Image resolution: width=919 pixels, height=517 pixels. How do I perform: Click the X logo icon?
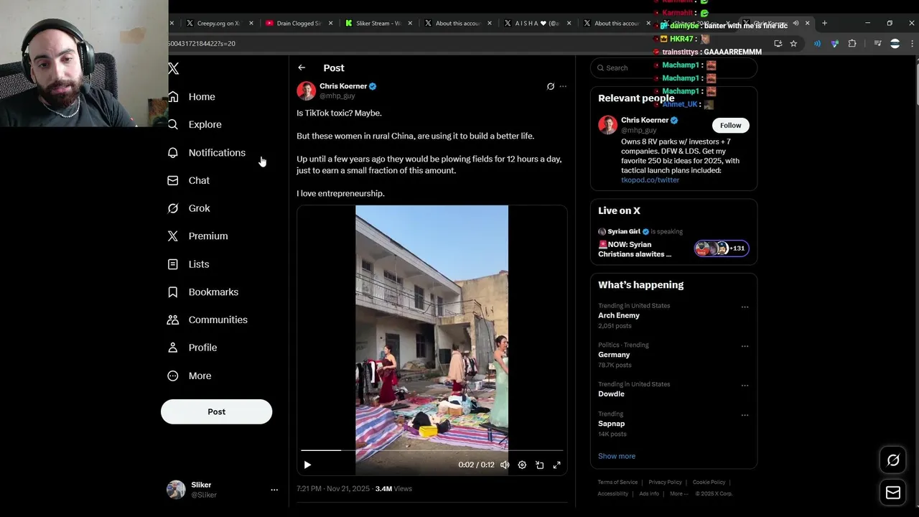click(x=173, y=69)
